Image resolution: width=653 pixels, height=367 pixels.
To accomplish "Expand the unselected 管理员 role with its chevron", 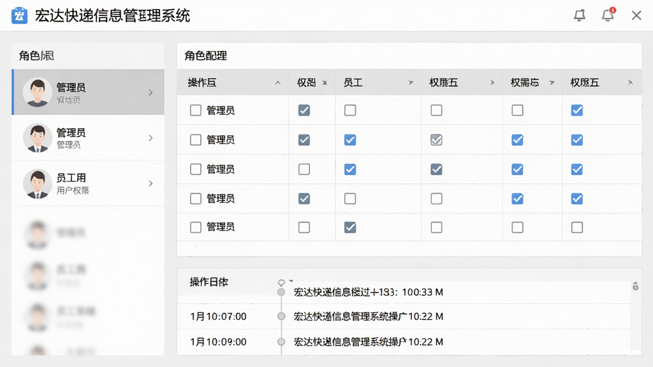I will [150, 138].
